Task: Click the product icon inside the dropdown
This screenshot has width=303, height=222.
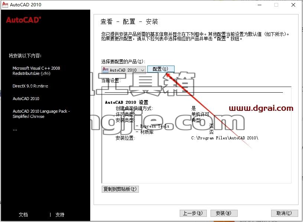Action: [x=105, y=70]
